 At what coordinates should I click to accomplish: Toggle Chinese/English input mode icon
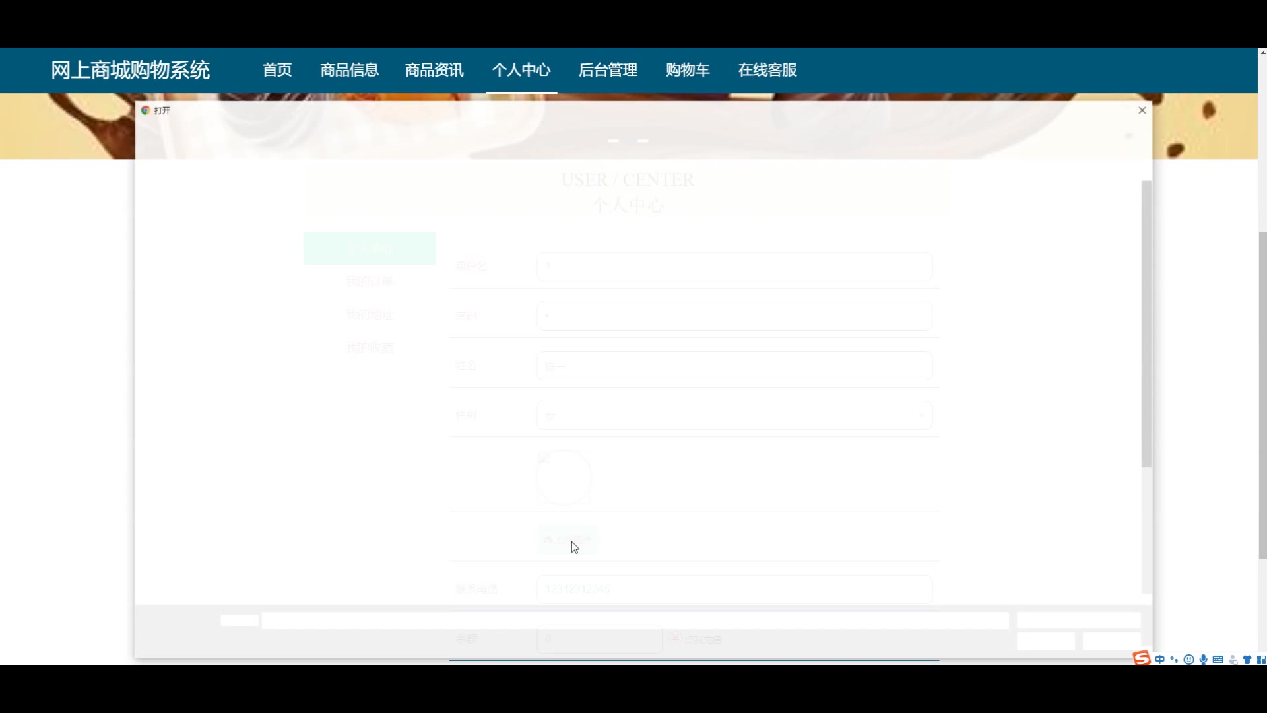pos(1159,660)
